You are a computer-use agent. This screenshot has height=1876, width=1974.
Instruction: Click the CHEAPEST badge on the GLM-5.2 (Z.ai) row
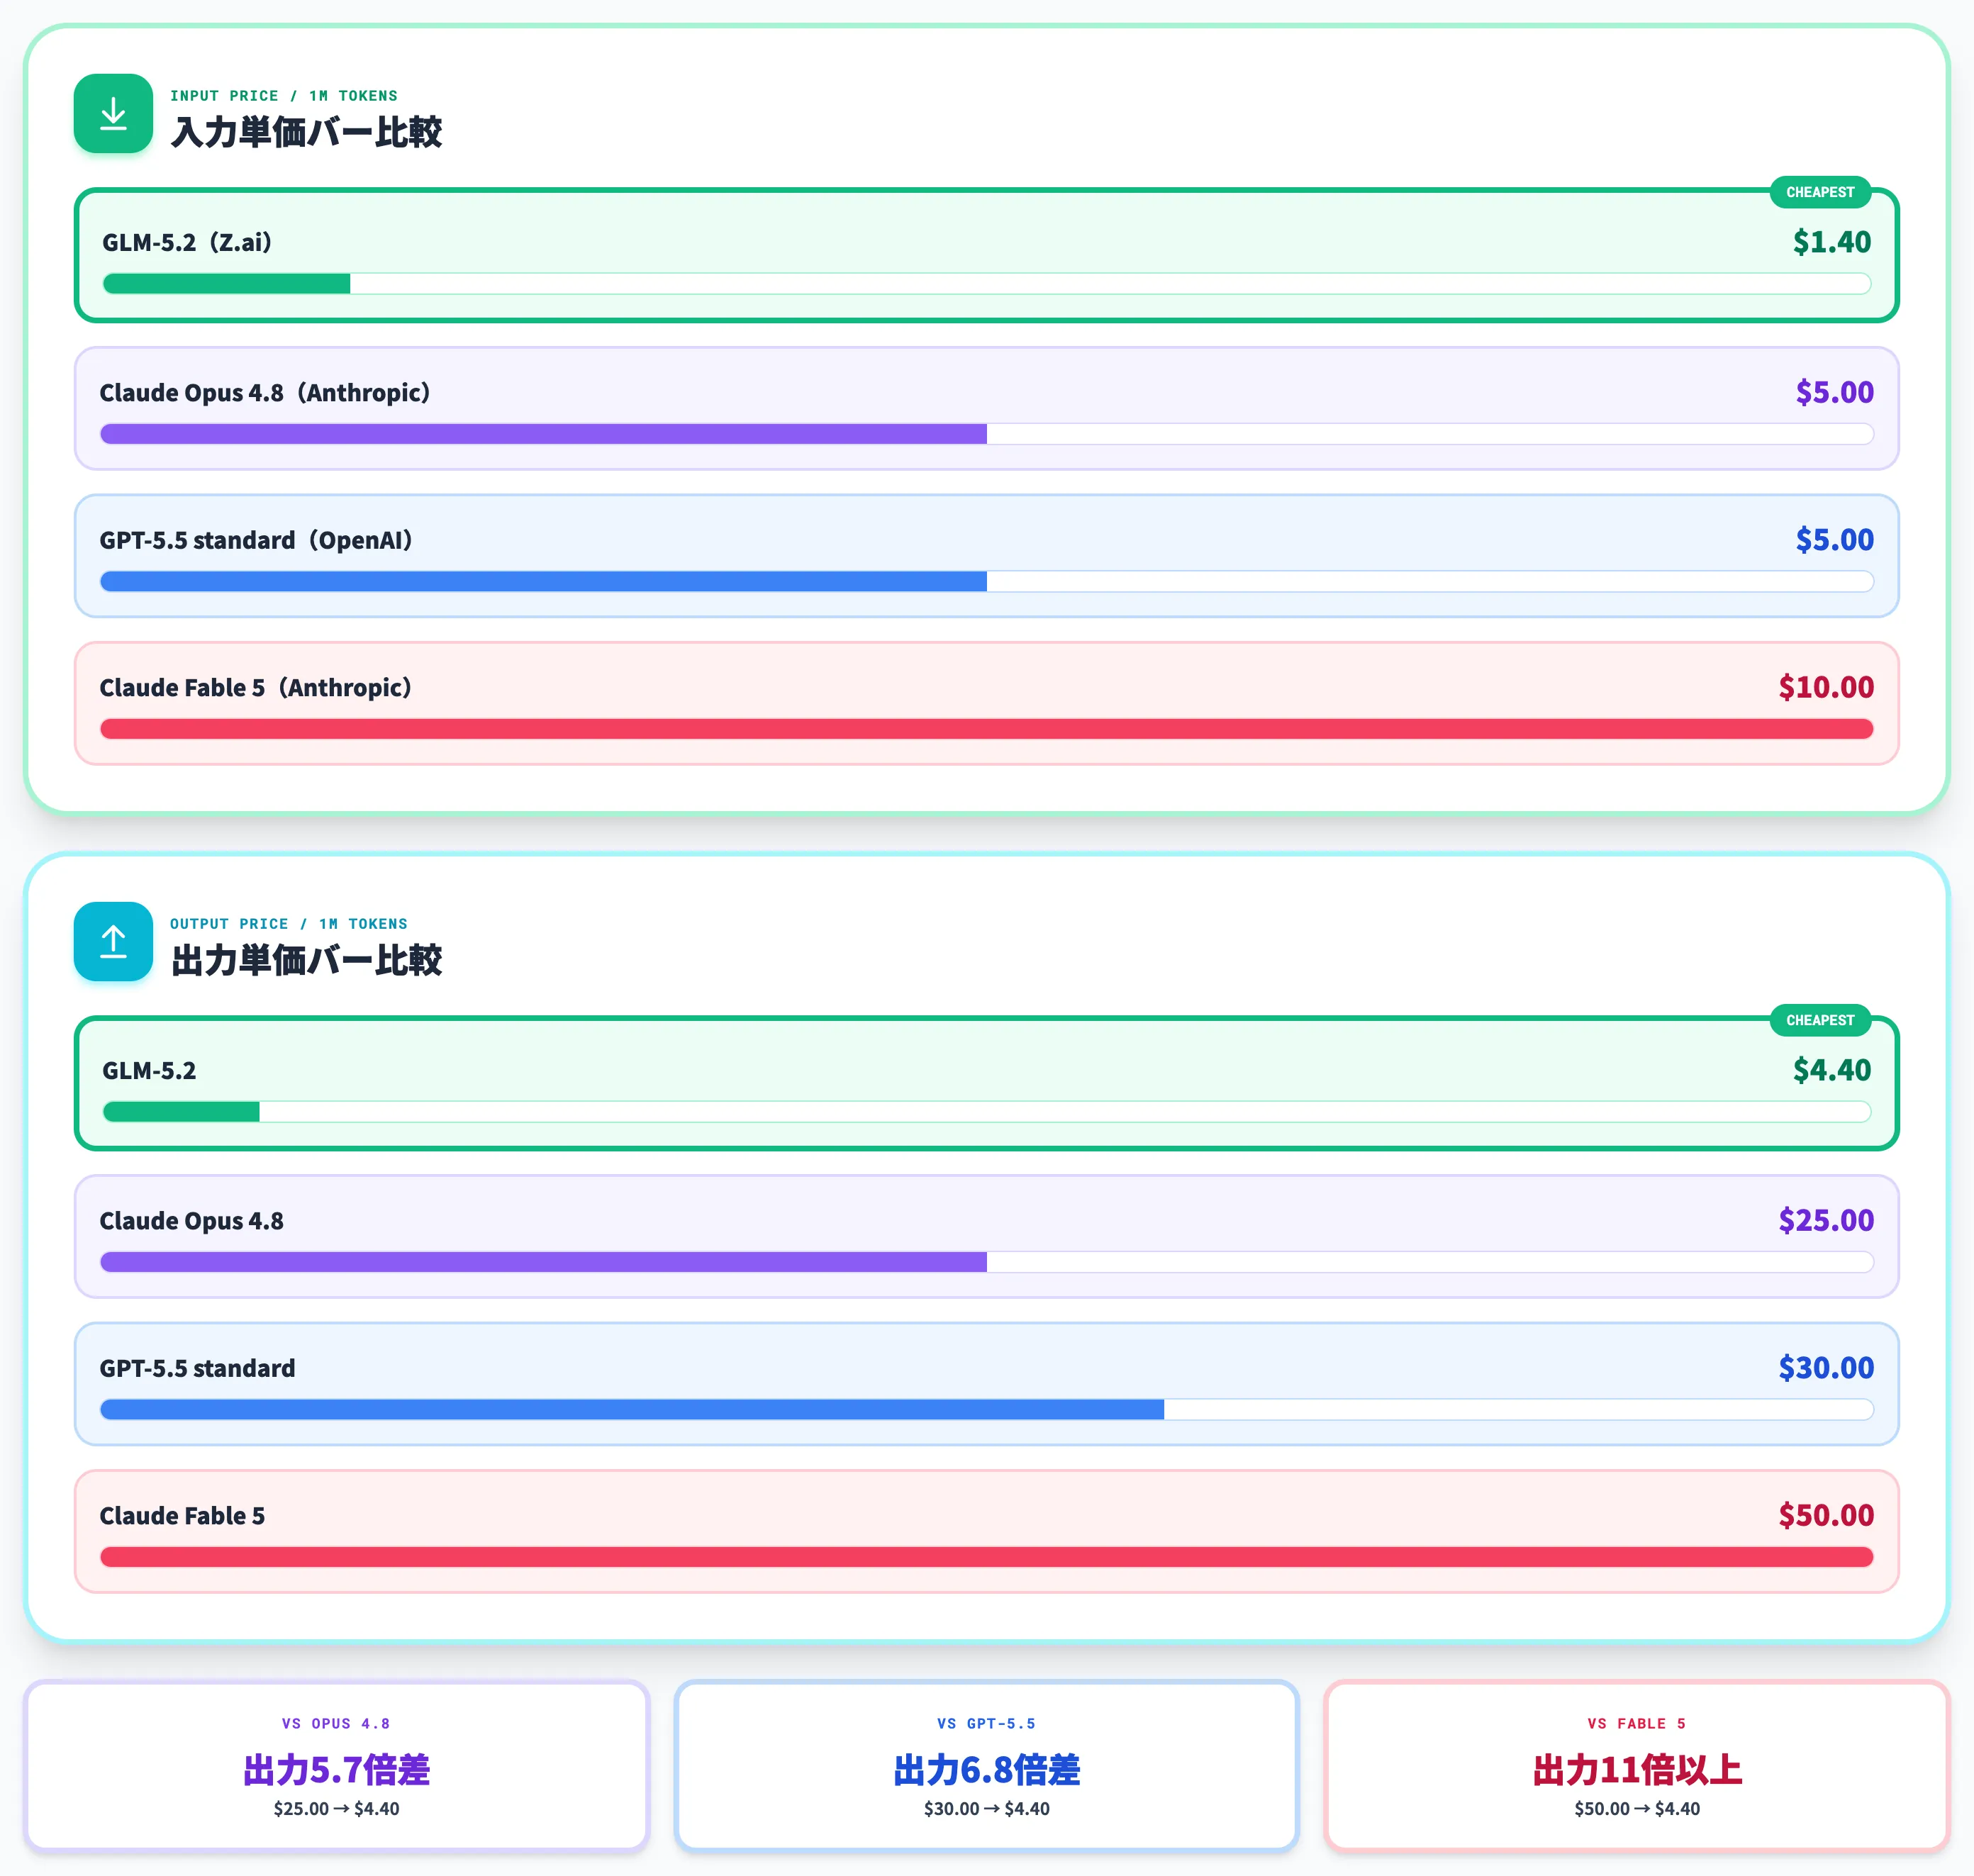pyautogui.click(x=1819, y=192)
